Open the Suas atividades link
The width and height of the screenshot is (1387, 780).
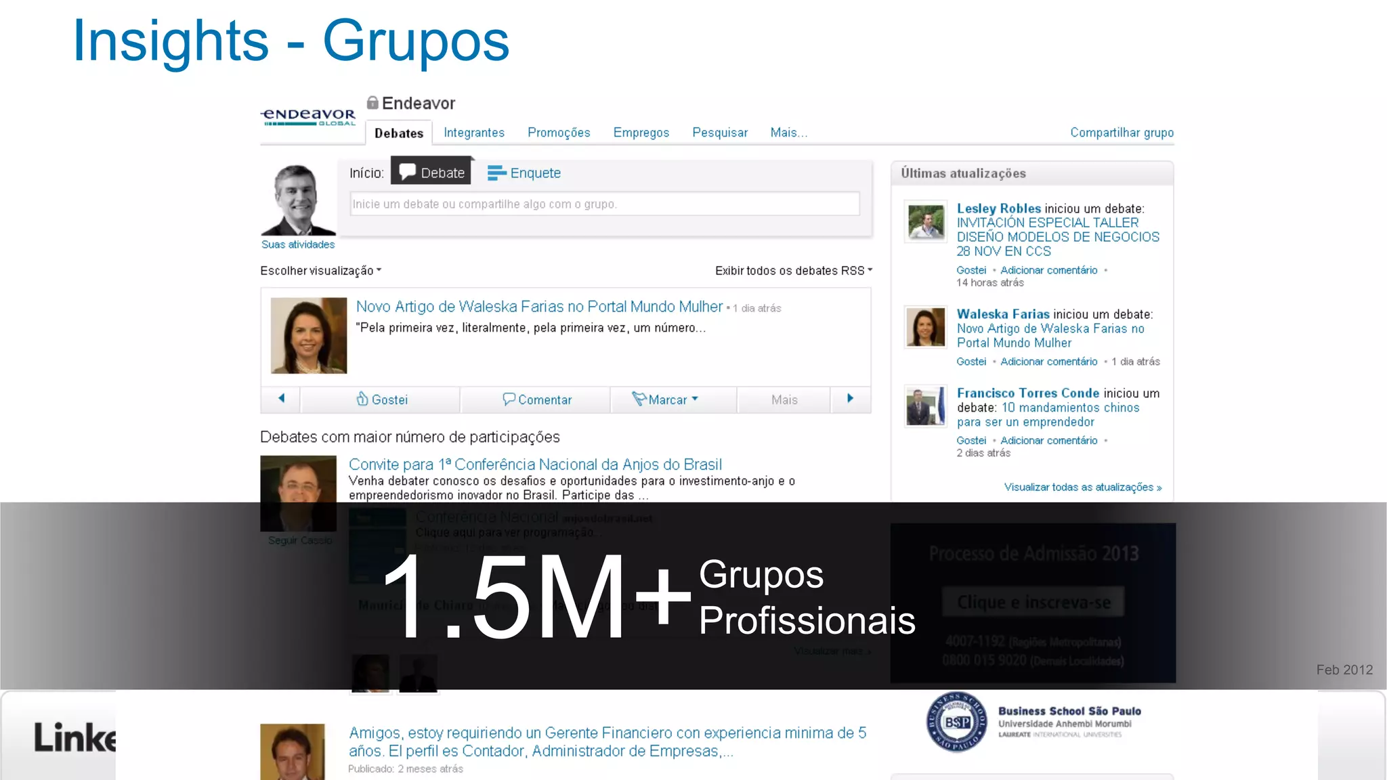298,244
